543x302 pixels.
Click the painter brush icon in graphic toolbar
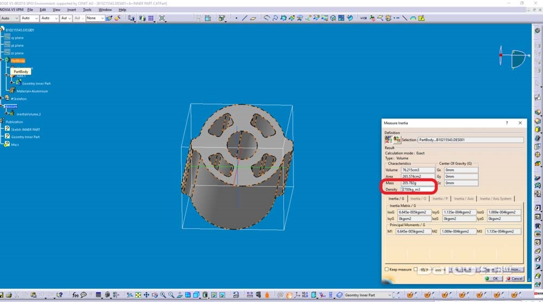point(109,18)
